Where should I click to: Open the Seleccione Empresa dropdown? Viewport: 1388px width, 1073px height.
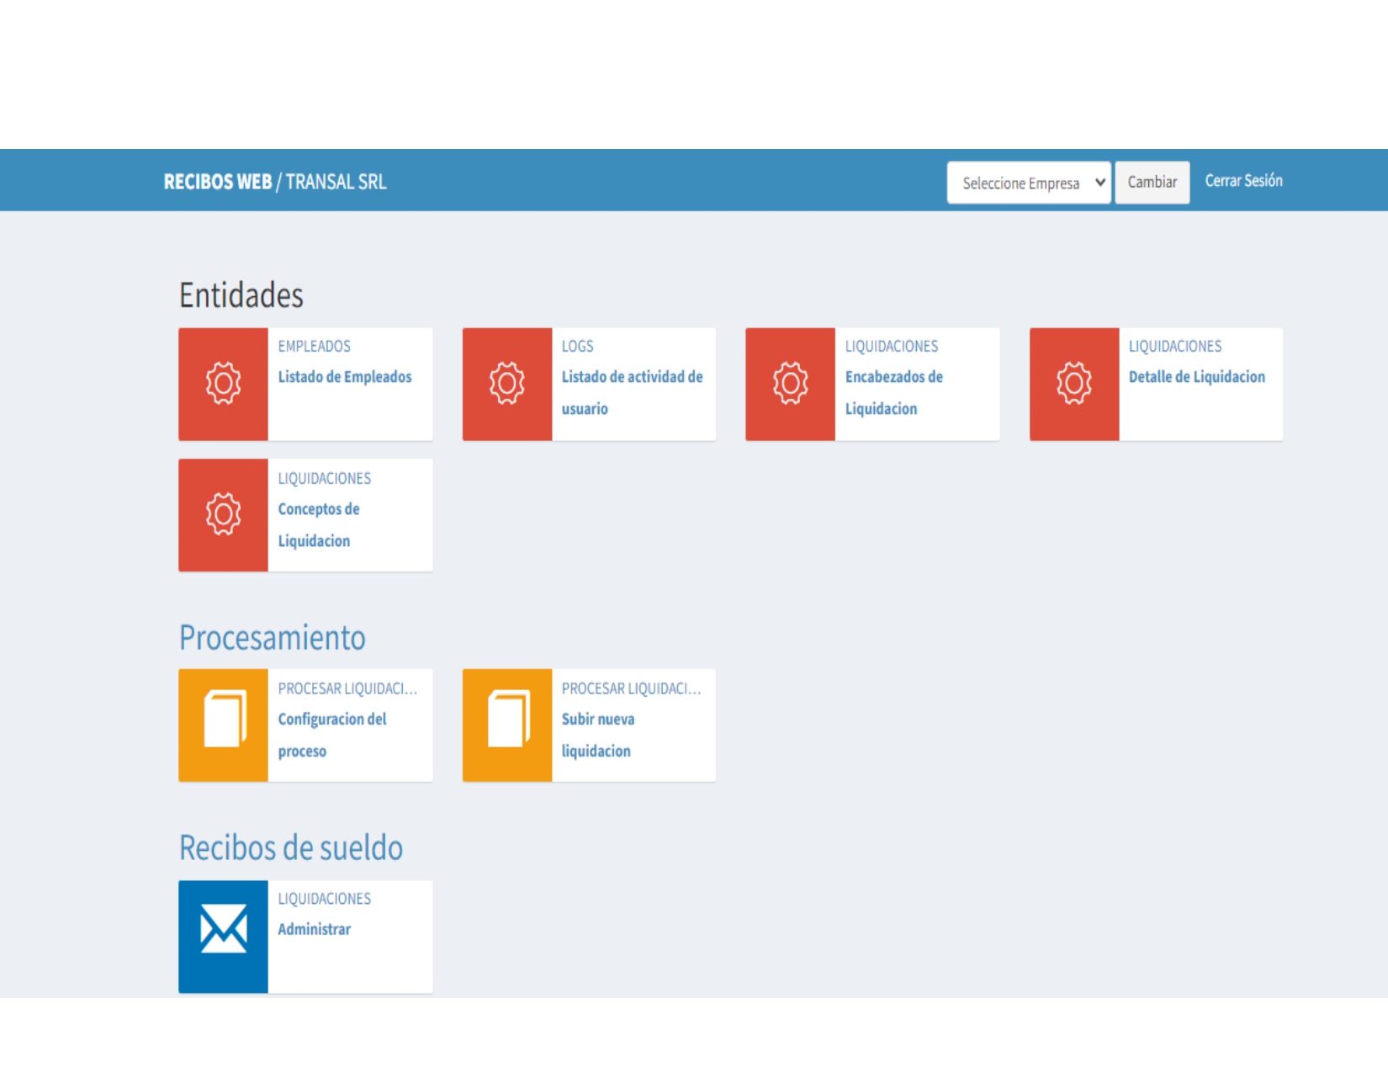coord(1028,182)
